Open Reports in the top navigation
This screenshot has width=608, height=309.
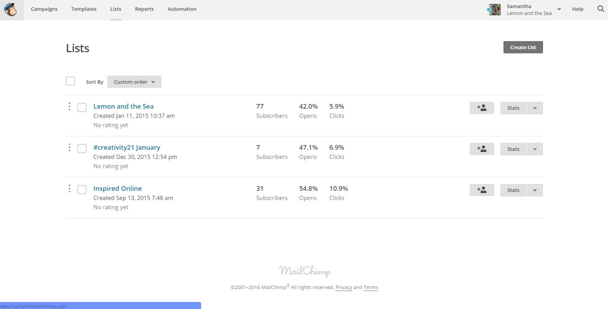(145, 9)
